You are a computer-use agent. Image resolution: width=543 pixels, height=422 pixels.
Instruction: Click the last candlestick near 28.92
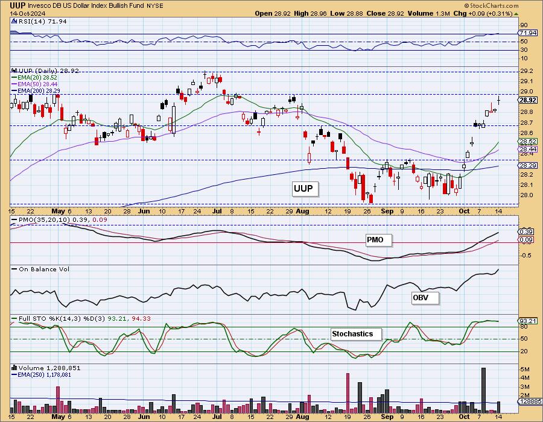coord(499,100)
